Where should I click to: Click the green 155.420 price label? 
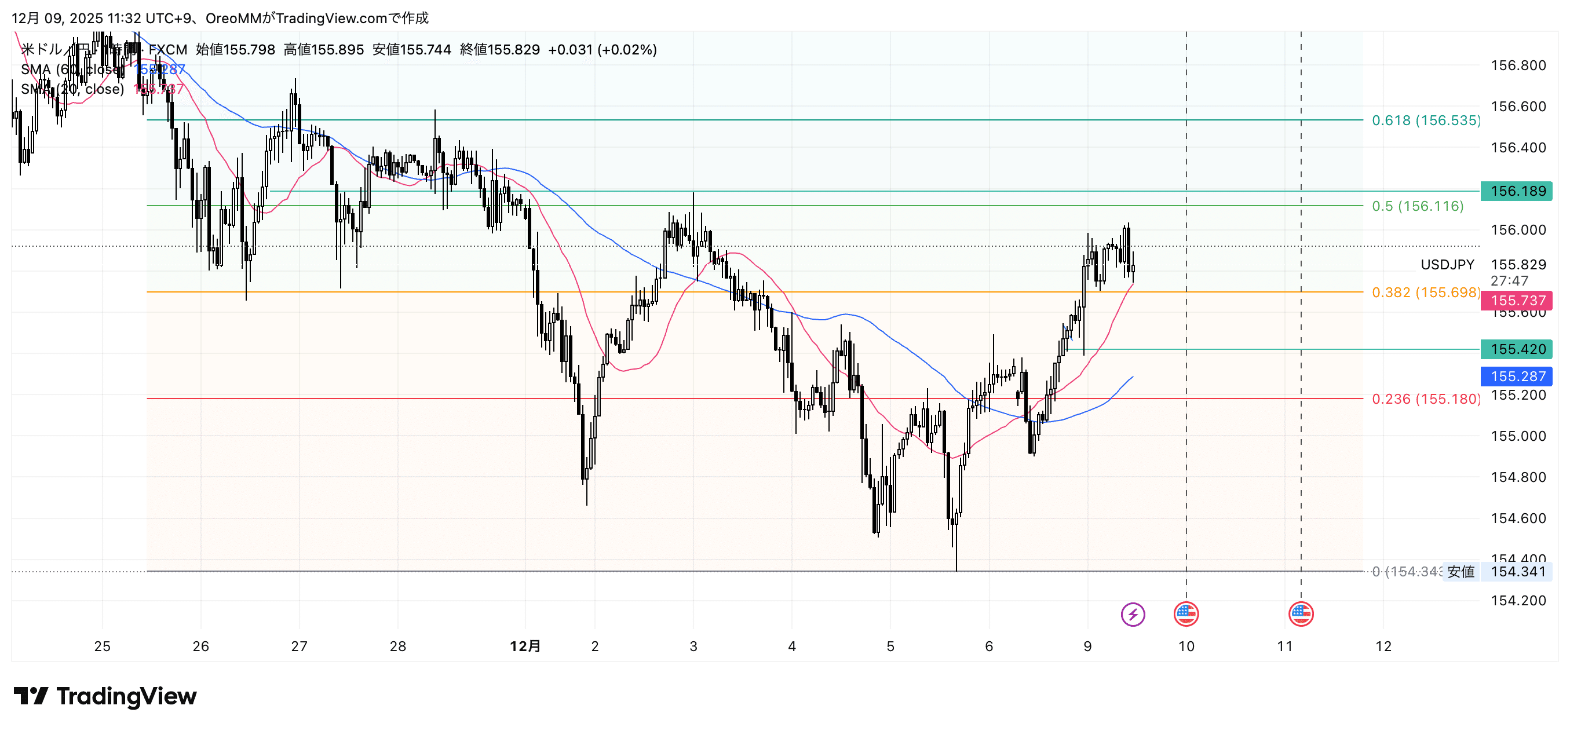coord(1516,349)
